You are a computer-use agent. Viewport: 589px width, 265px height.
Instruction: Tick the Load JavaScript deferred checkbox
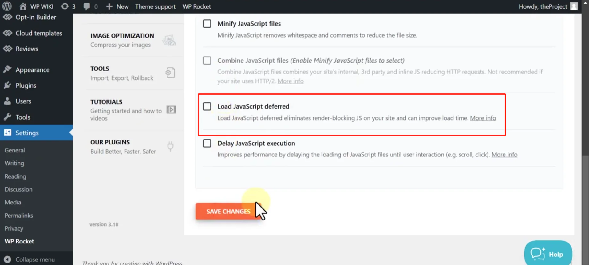tap(207, 106)
